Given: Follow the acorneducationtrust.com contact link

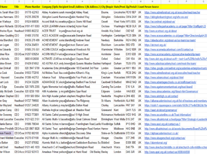Looking at the screenshot, I should click(169, 50).
